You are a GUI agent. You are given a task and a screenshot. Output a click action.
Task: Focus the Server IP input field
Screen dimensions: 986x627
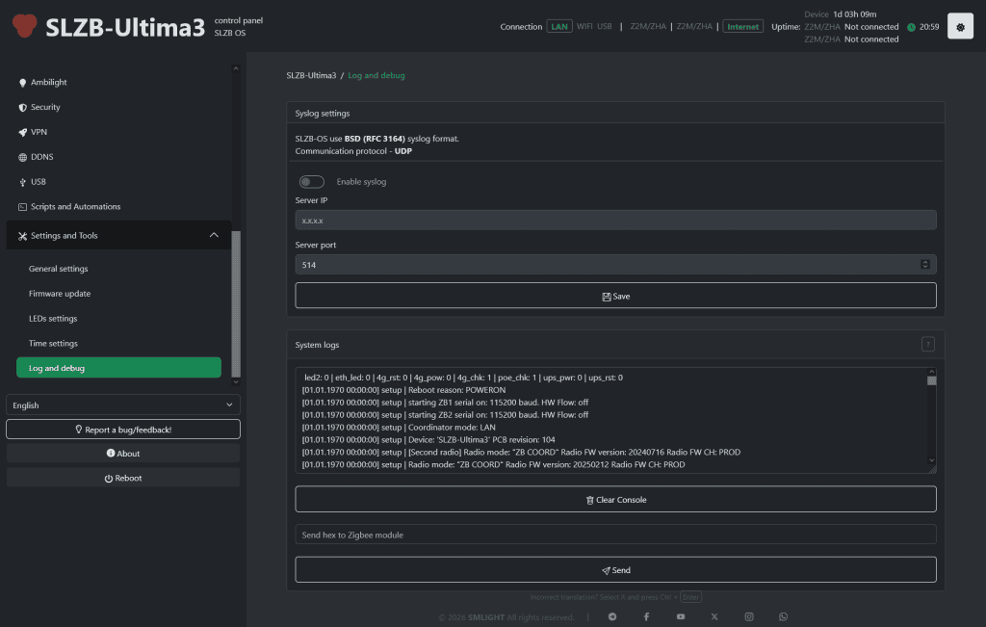[615, 221]
